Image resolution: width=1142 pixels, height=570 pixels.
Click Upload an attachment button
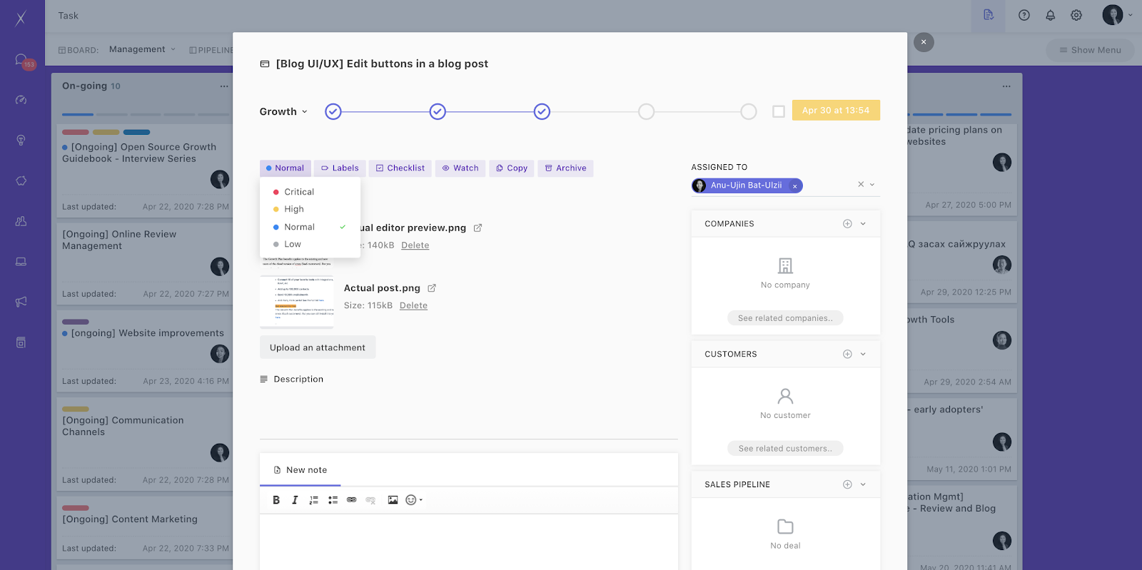(317, 347)
